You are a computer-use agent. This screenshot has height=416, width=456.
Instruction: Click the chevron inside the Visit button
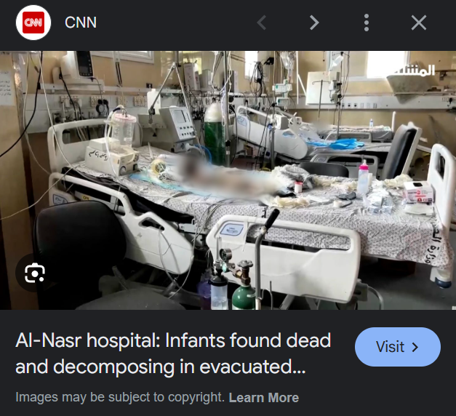[x=415, y=347]
